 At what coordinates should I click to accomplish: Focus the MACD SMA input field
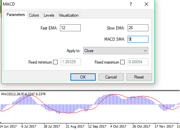point(138,39)
